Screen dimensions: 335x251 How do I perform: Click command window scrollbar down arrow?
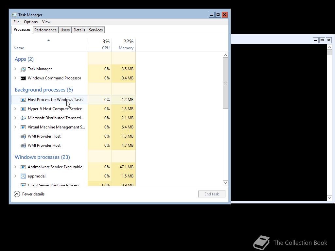click(x=329, y=198)
